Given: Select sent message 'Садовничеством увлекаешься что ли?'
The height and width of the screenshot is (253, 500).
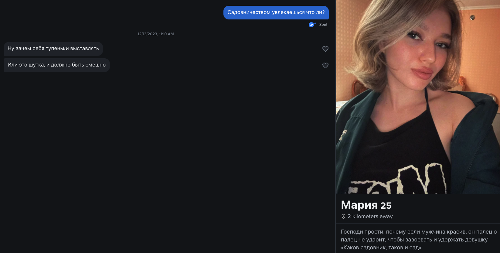Looking at the screenshot, I should click(x=276, y=12).
